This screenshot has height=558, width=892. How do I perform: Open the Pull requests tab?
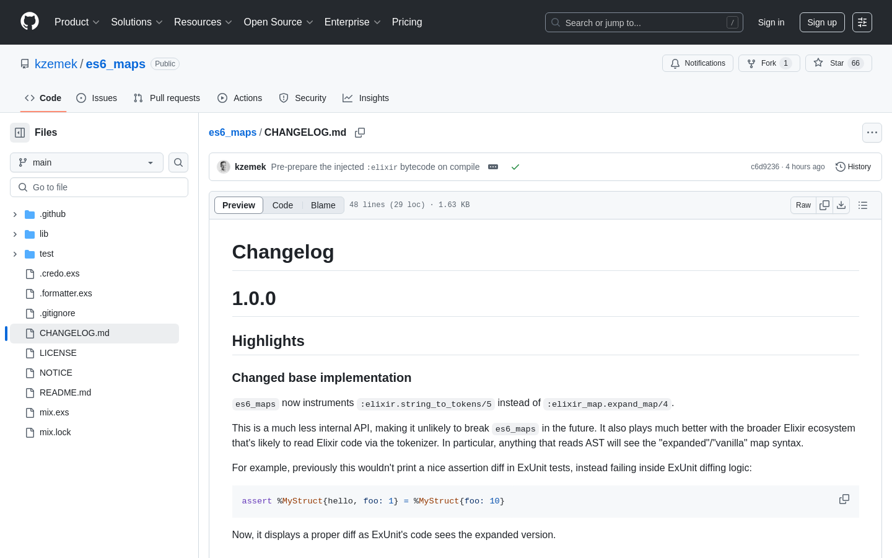pyautogui.click(x=167, y=98)
